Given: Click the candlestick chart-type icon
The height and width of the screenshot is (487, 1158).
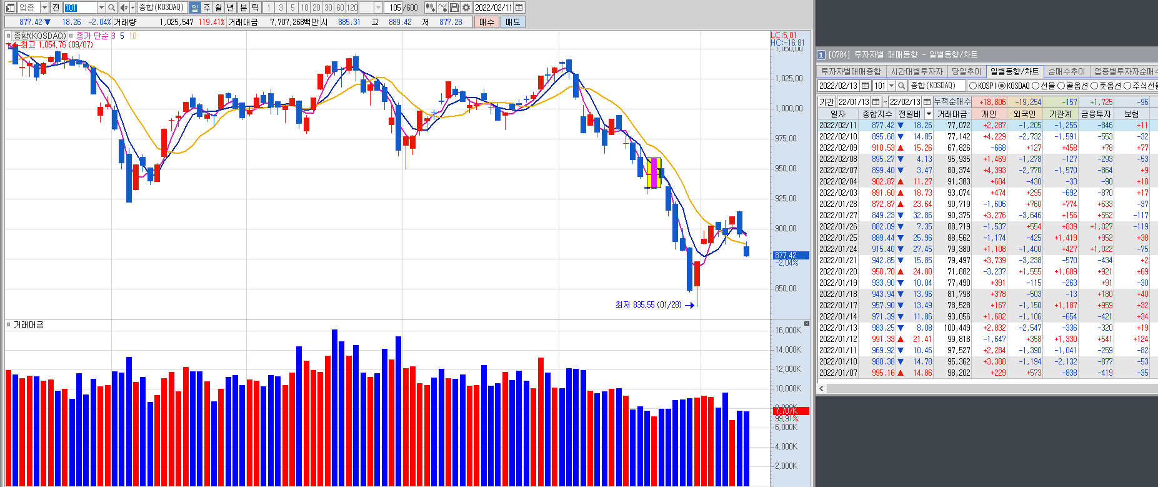Looking at the screenshot, I should pos(430,8).
